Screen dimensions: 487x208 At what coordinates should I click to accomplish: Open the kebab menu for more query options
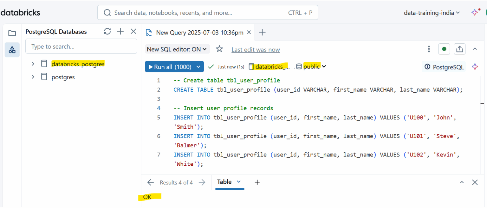coord(429,49)
